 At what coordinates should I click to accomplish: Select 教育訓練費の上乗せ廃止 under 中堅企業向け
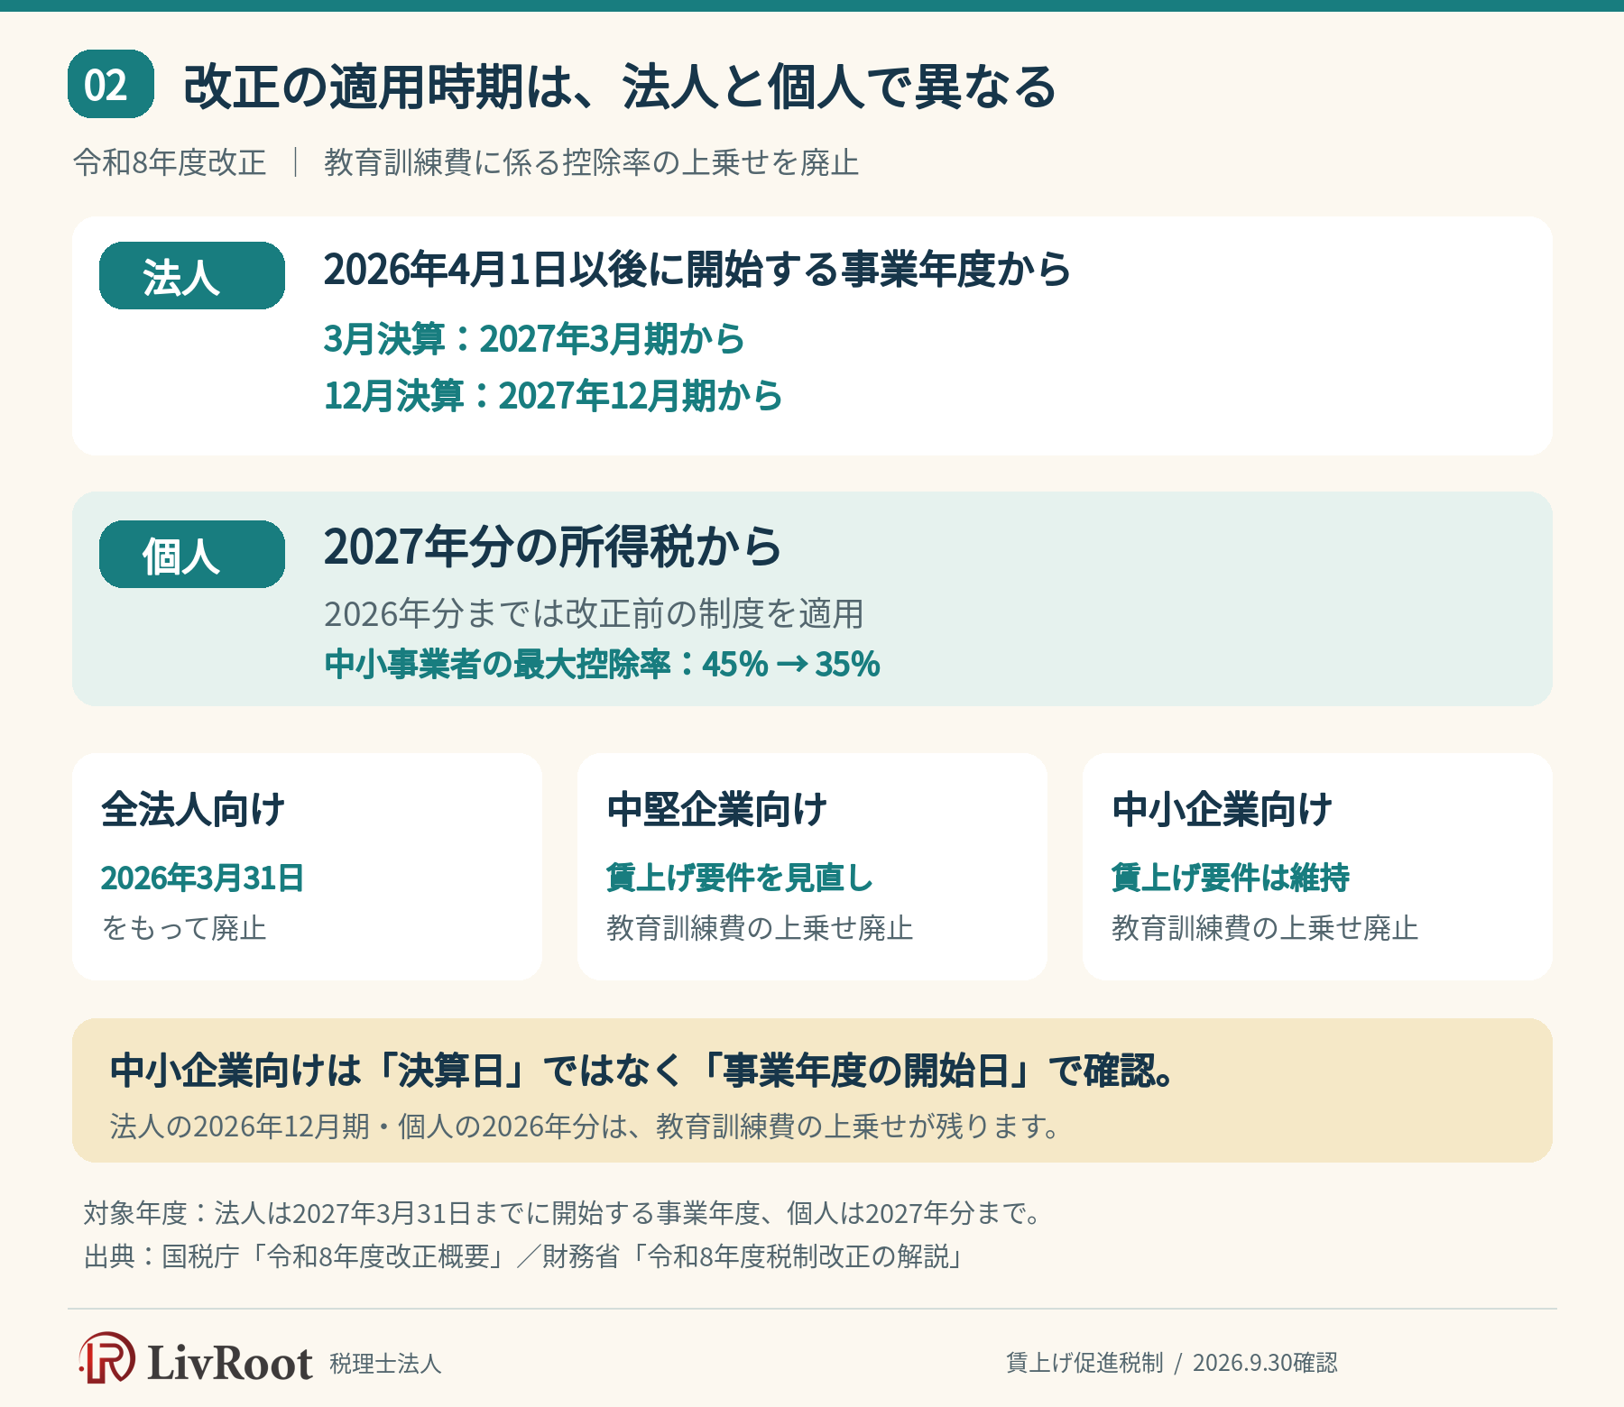(760, 928)
